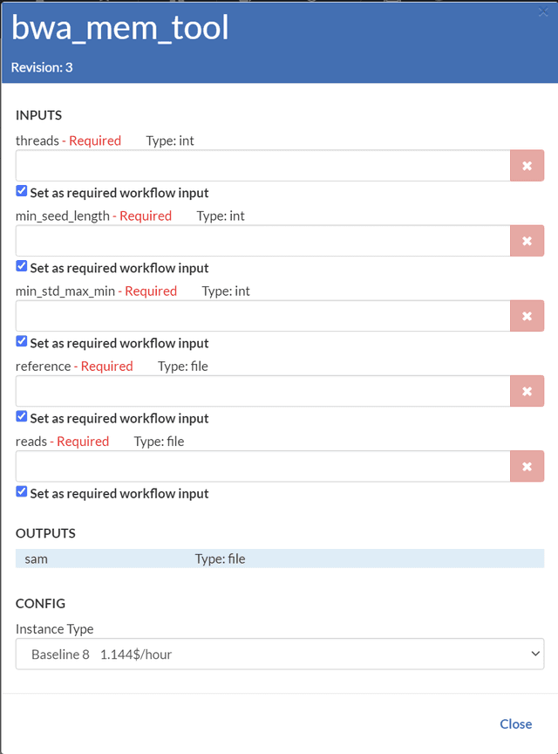Disable required workflow input for min_std_max_min
This screenshot has width=558, height=754.
(x=22, y=342)
